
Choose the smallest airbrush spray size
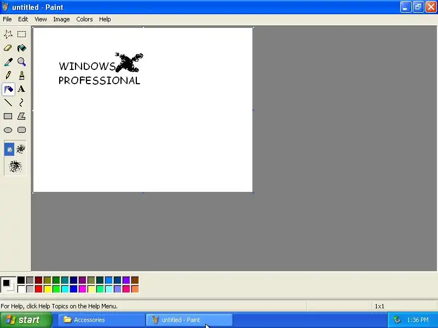9,149
